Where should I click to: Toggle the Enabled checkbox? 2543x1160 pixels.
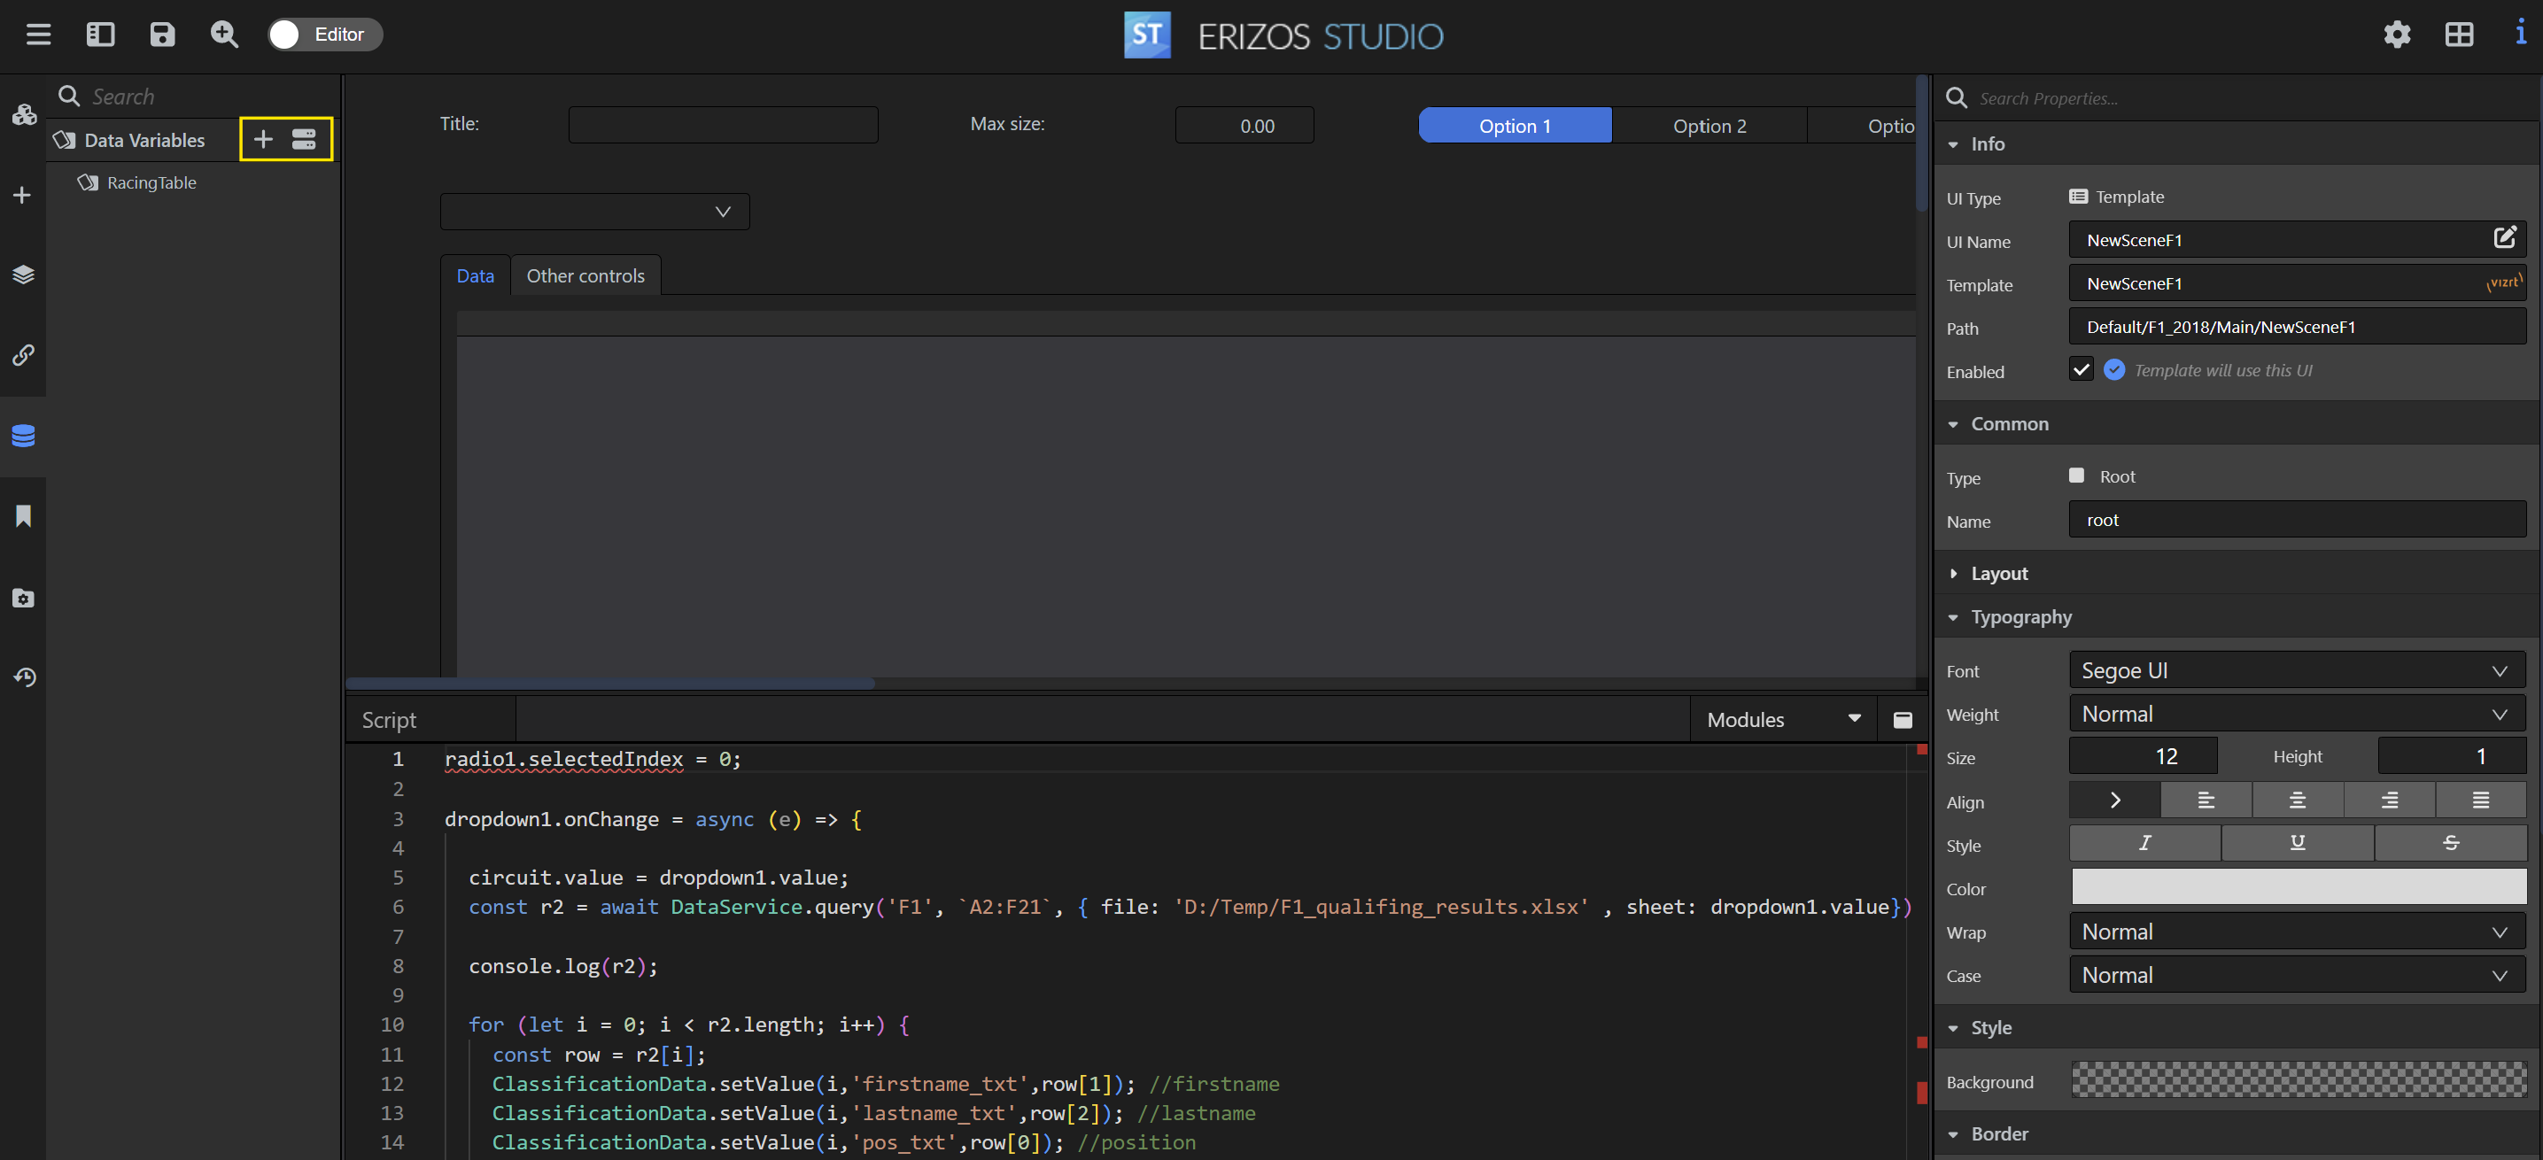tap(2081, 369)
